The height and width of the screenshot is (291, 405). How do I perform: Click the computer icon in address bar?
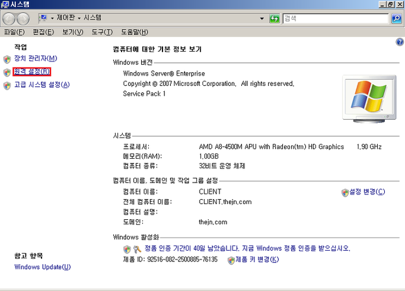[43, 18]
